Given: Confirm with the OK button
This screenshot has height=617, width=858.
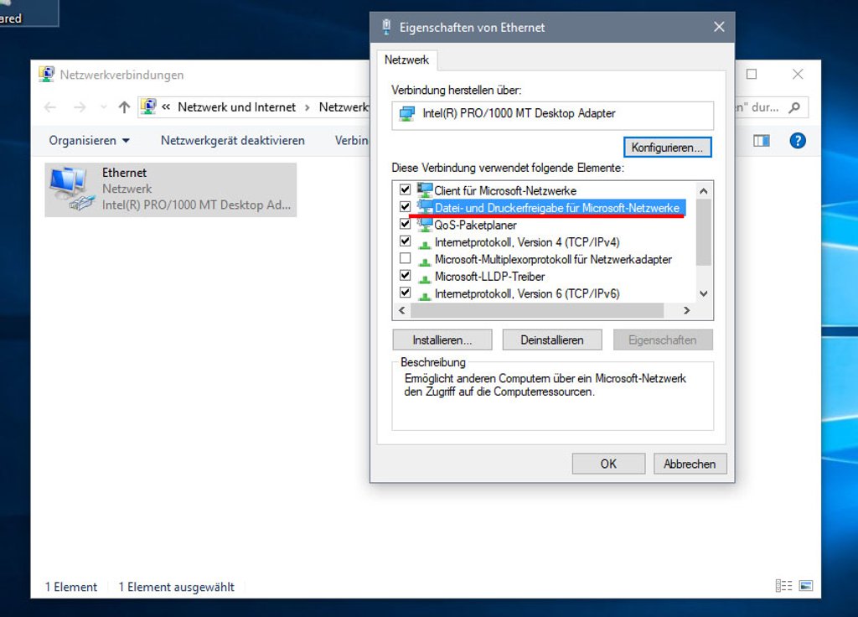Looking at the screenshot, I should (x=608, y=464).
